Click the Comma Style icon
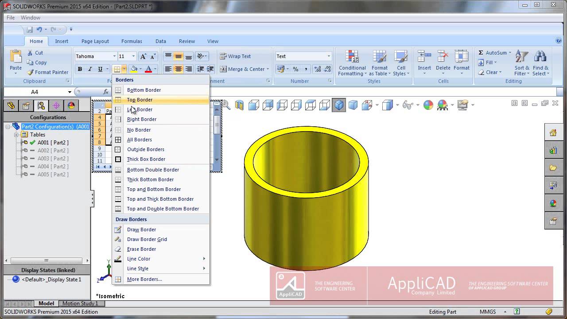This screenshot has width=567, height=319. click(306, 69)
